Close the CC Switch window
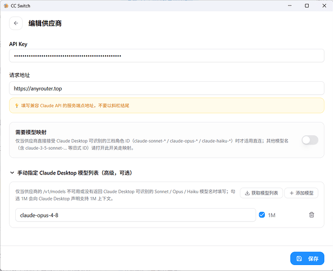 (324, 6)
